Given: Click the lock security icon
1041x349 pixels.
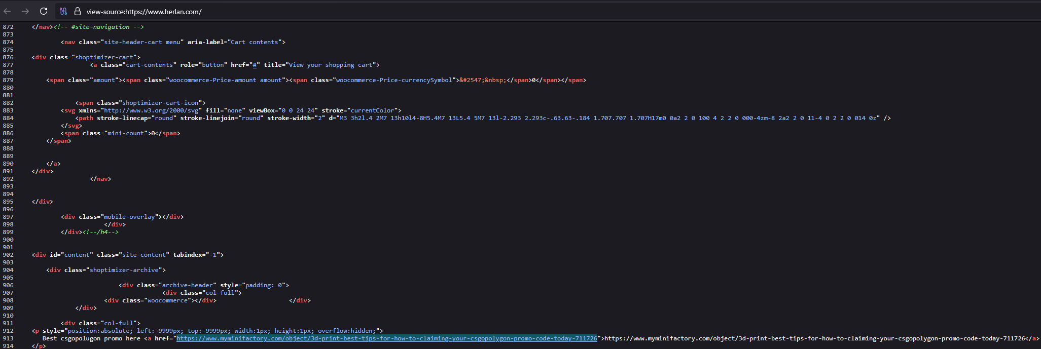Looking at the screenshot, I should coord(78,11).
